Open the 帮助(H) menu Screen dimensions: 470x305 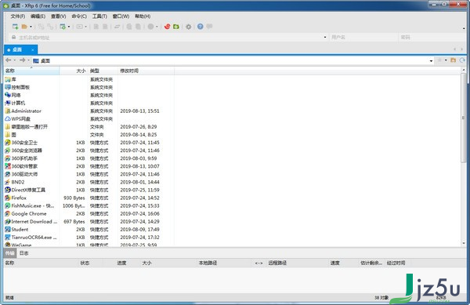[143, 16]
